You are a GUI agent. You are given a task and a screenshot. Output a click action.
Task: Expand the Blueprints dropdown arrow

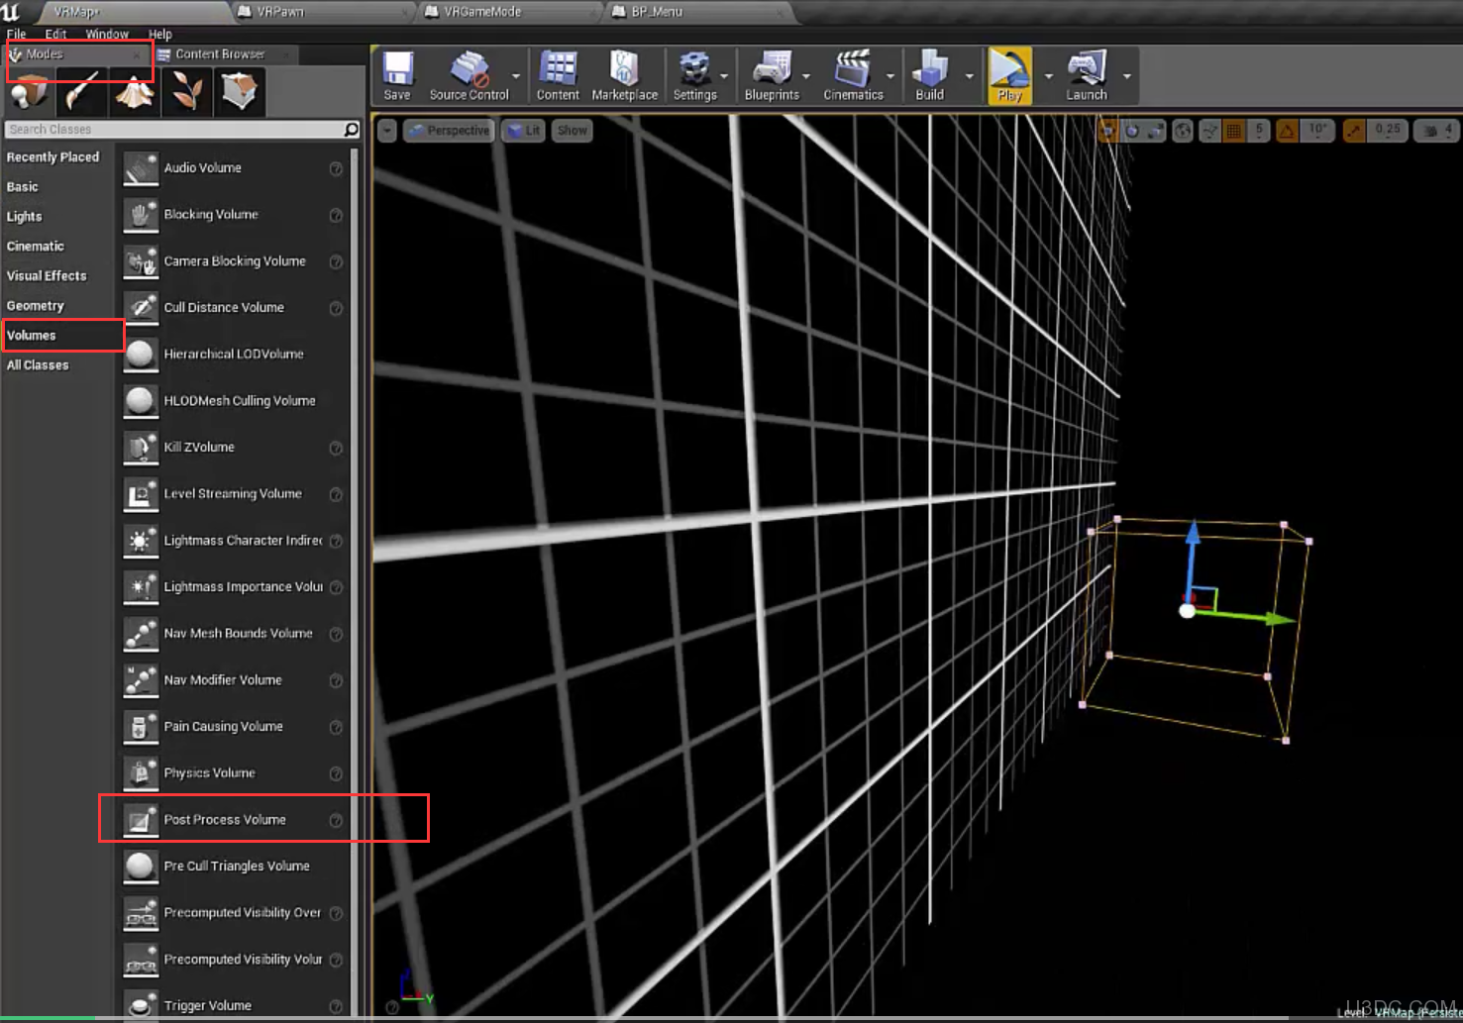[806, 76]
